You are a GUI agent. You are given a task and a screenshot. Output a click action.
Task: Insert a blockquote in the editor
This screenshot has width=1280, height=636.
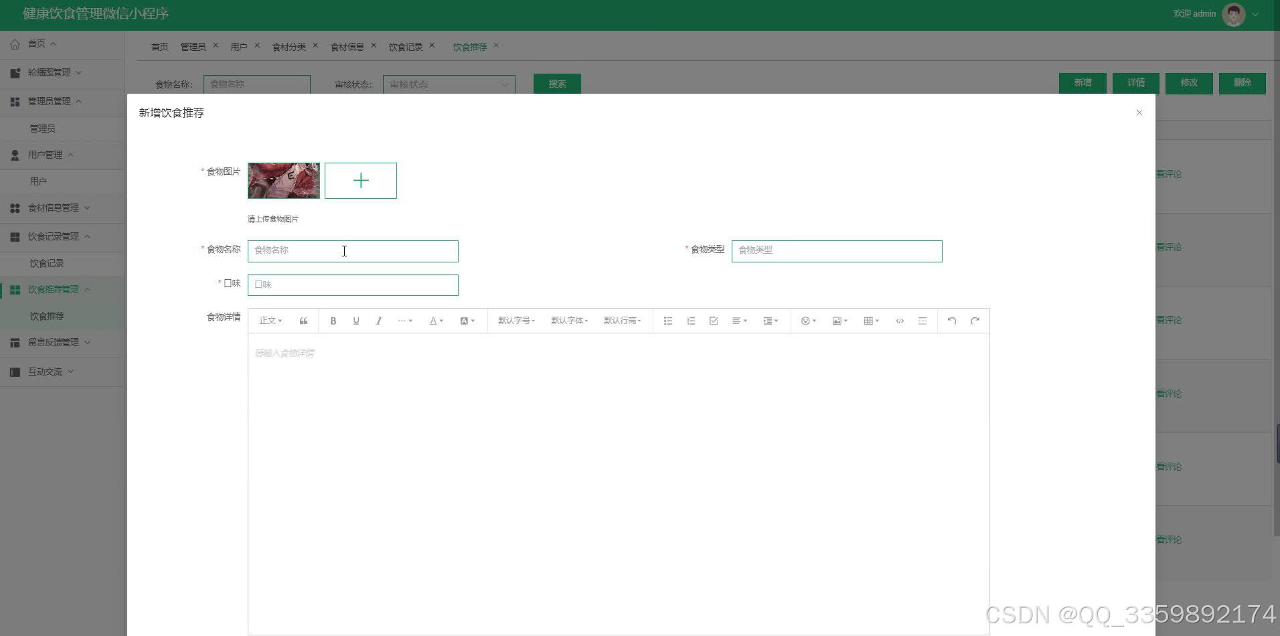303,321
